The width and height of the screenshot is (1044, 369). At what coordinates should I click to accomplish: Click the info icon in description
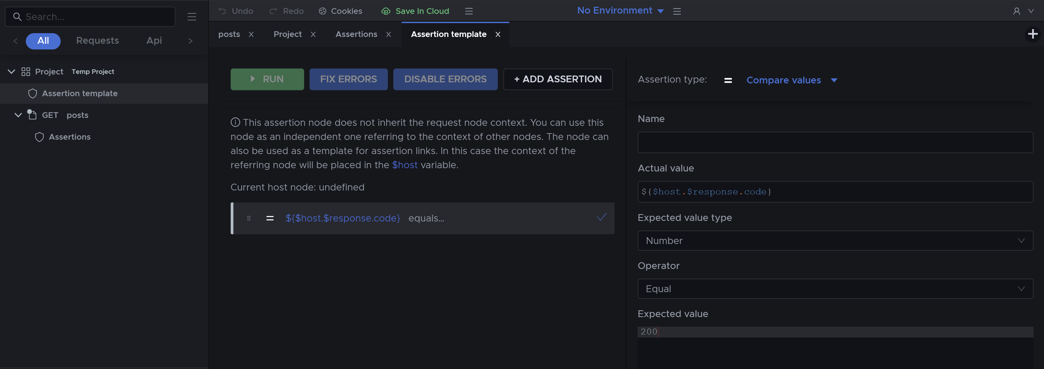pos(235,122)
